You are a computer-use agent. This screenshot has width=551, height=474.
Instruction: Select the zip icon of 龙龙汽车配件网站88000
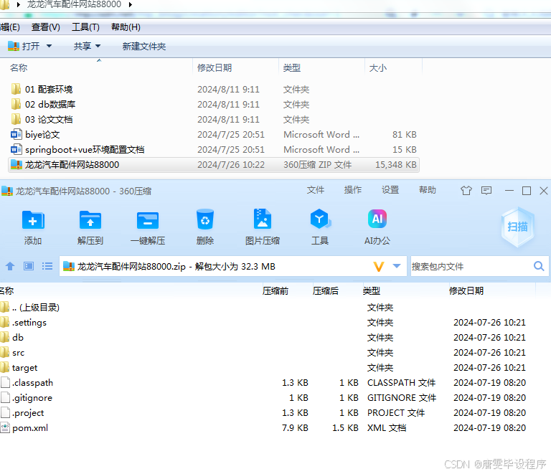(17, 165)
